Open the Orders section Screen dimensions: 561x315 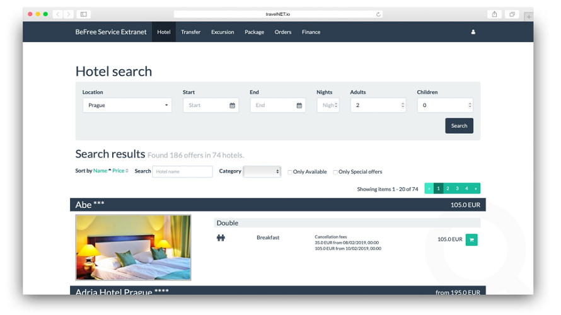[283, 32]
